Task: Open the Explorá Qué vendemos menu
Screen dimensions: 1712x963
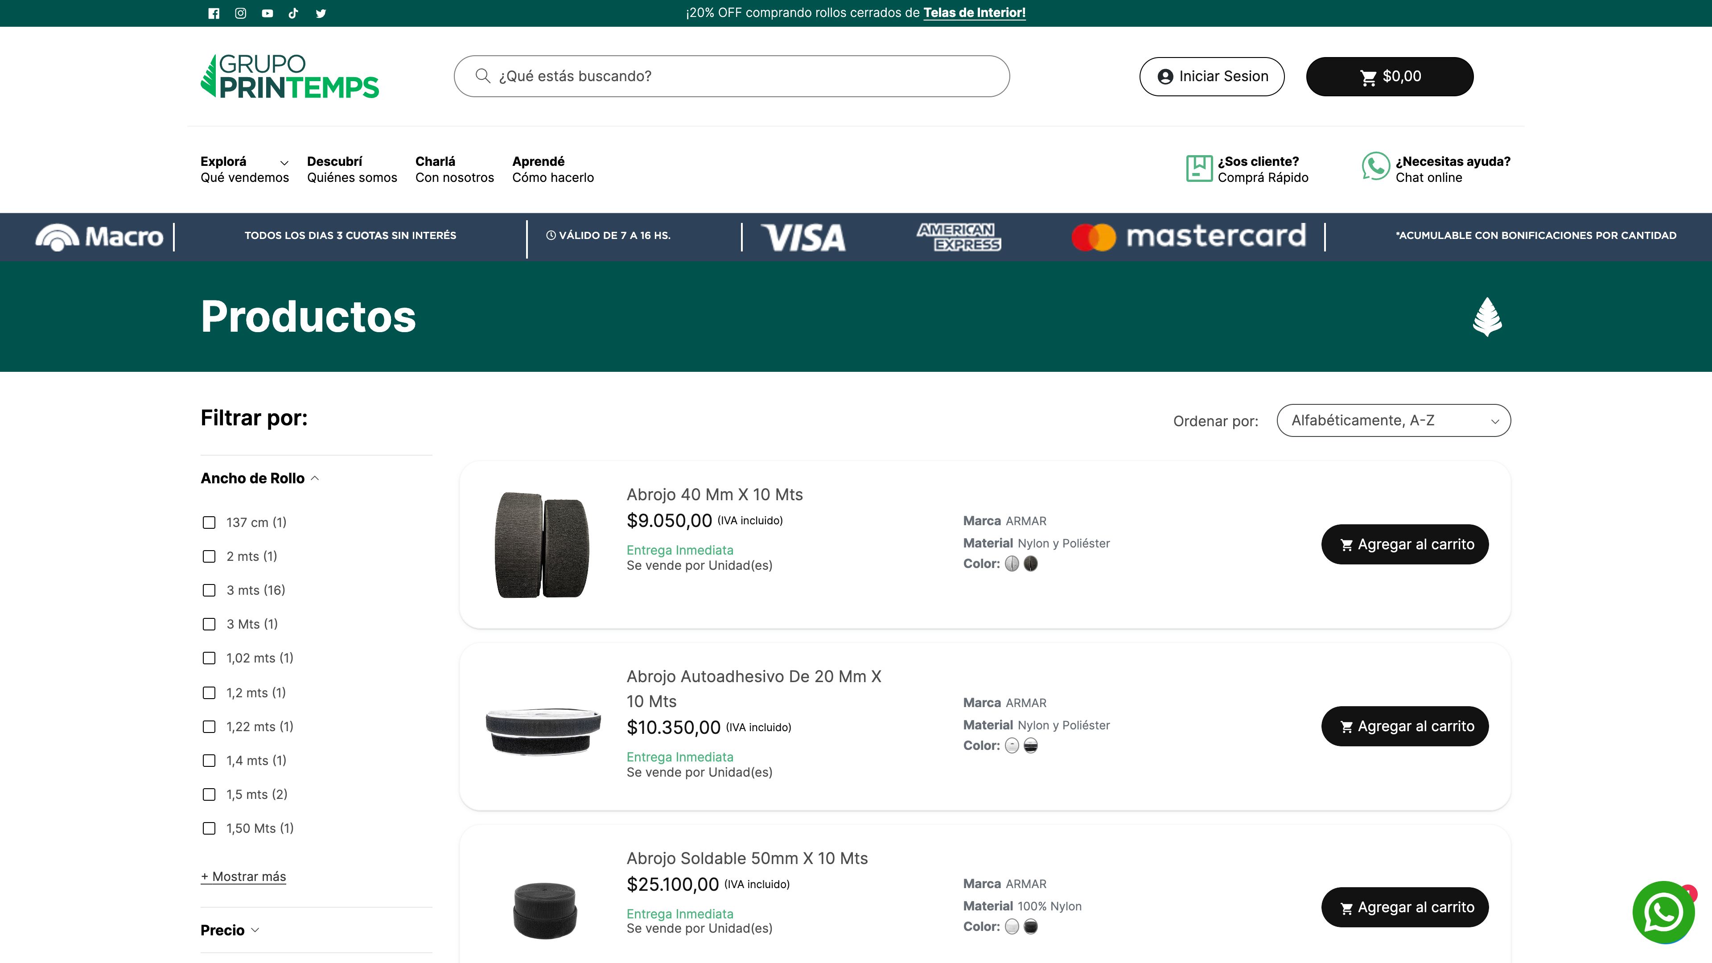Action: (245, 169)
